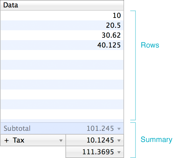Image resolution: width=179 pixels, height=158 pixels.
Task: Select the row with value 30.62
Action: pos(62,35)
